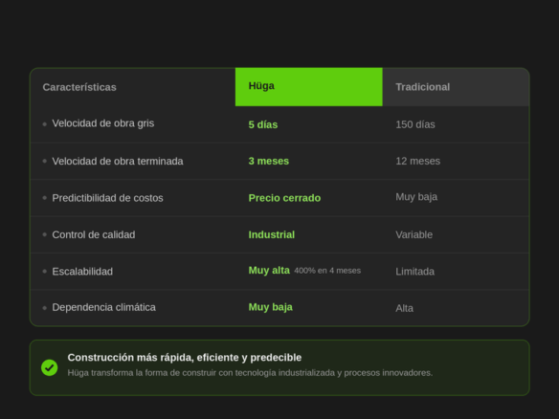Click the green 'Muy alta' value
This screenshot has height=419, width=559.
click(x=269, y=271)
